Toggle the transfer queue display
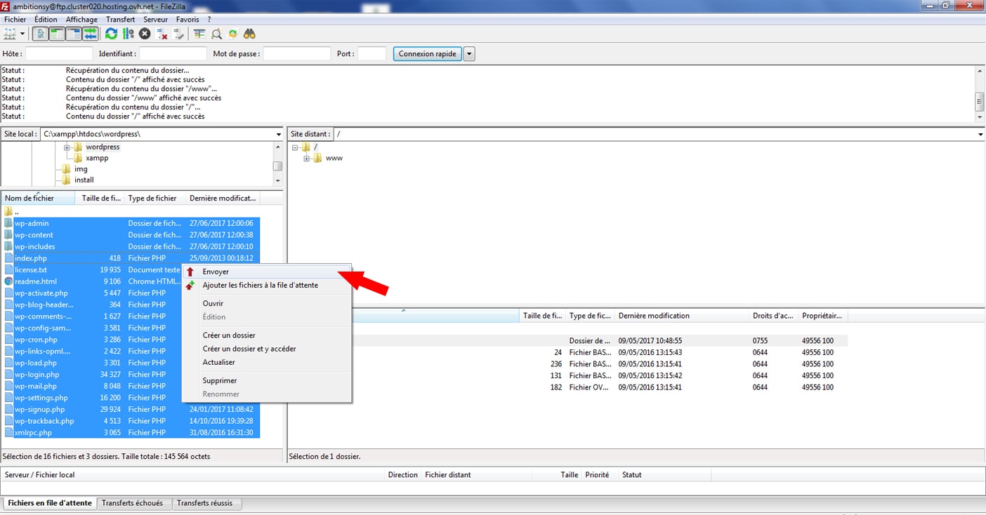 click(90, 34)
